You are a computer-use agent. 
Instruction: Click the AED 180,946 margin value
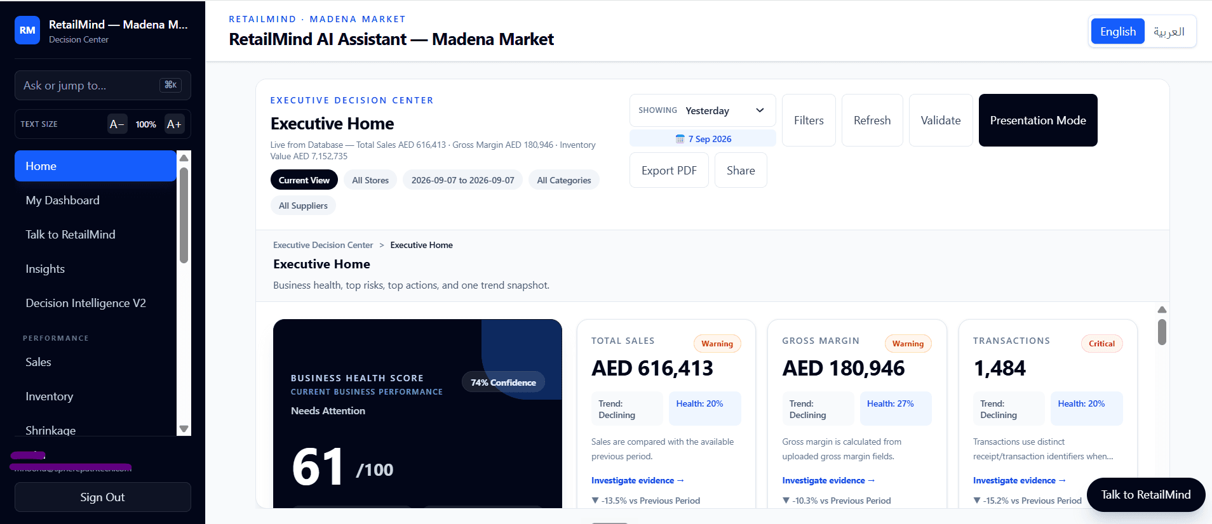click(x=844, y=369)
